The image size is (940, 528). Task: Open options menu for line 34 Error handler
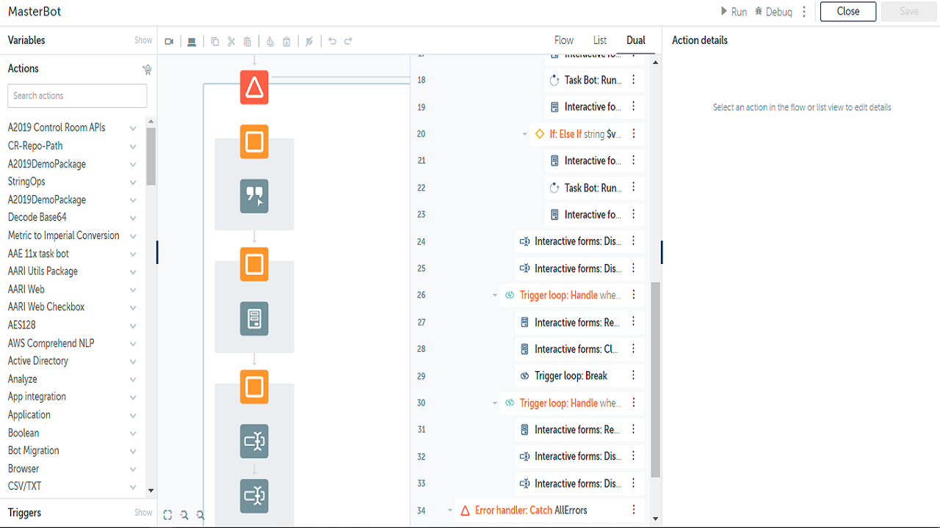[x=634, y=510]
